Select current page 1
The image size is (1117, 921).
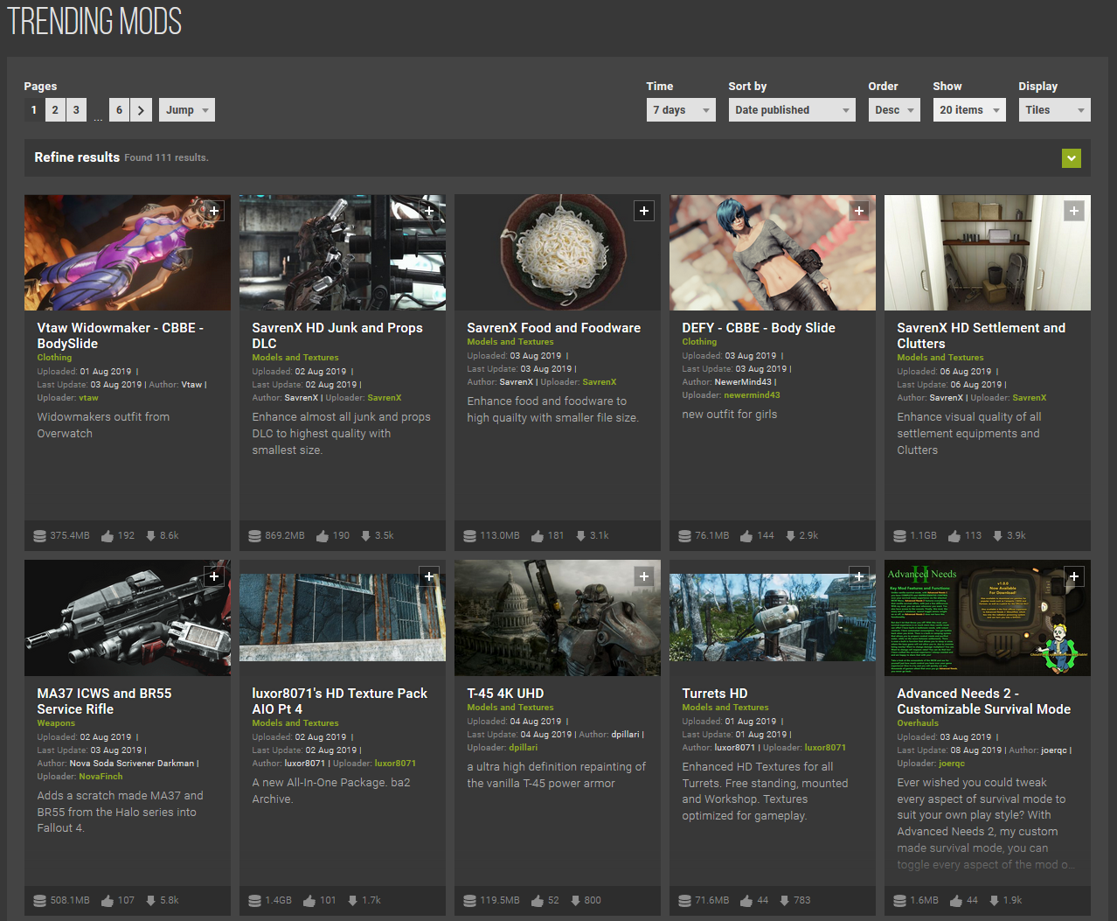(34, 109)
